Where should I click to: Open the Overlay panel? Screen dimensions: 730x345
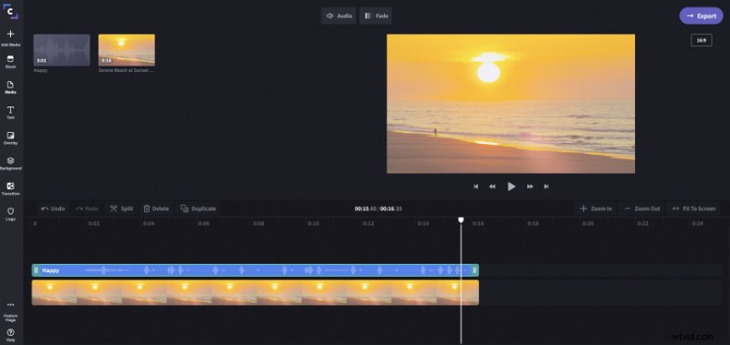coord(10,137)
